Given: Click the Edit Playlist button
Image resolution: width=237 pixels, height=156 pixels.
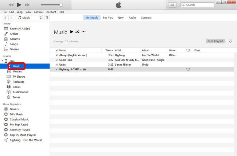Looking at the screenshot, I should point(216,41).
